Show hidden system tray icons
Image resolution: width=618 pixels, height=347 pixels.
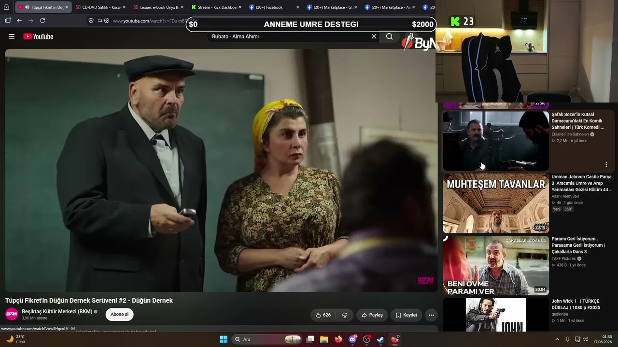(557, 339)
